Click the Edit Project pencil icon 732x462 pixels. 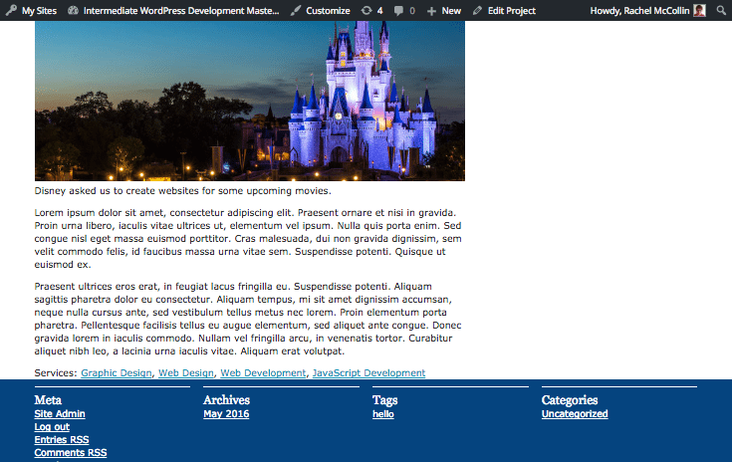[x=479, y=10]
